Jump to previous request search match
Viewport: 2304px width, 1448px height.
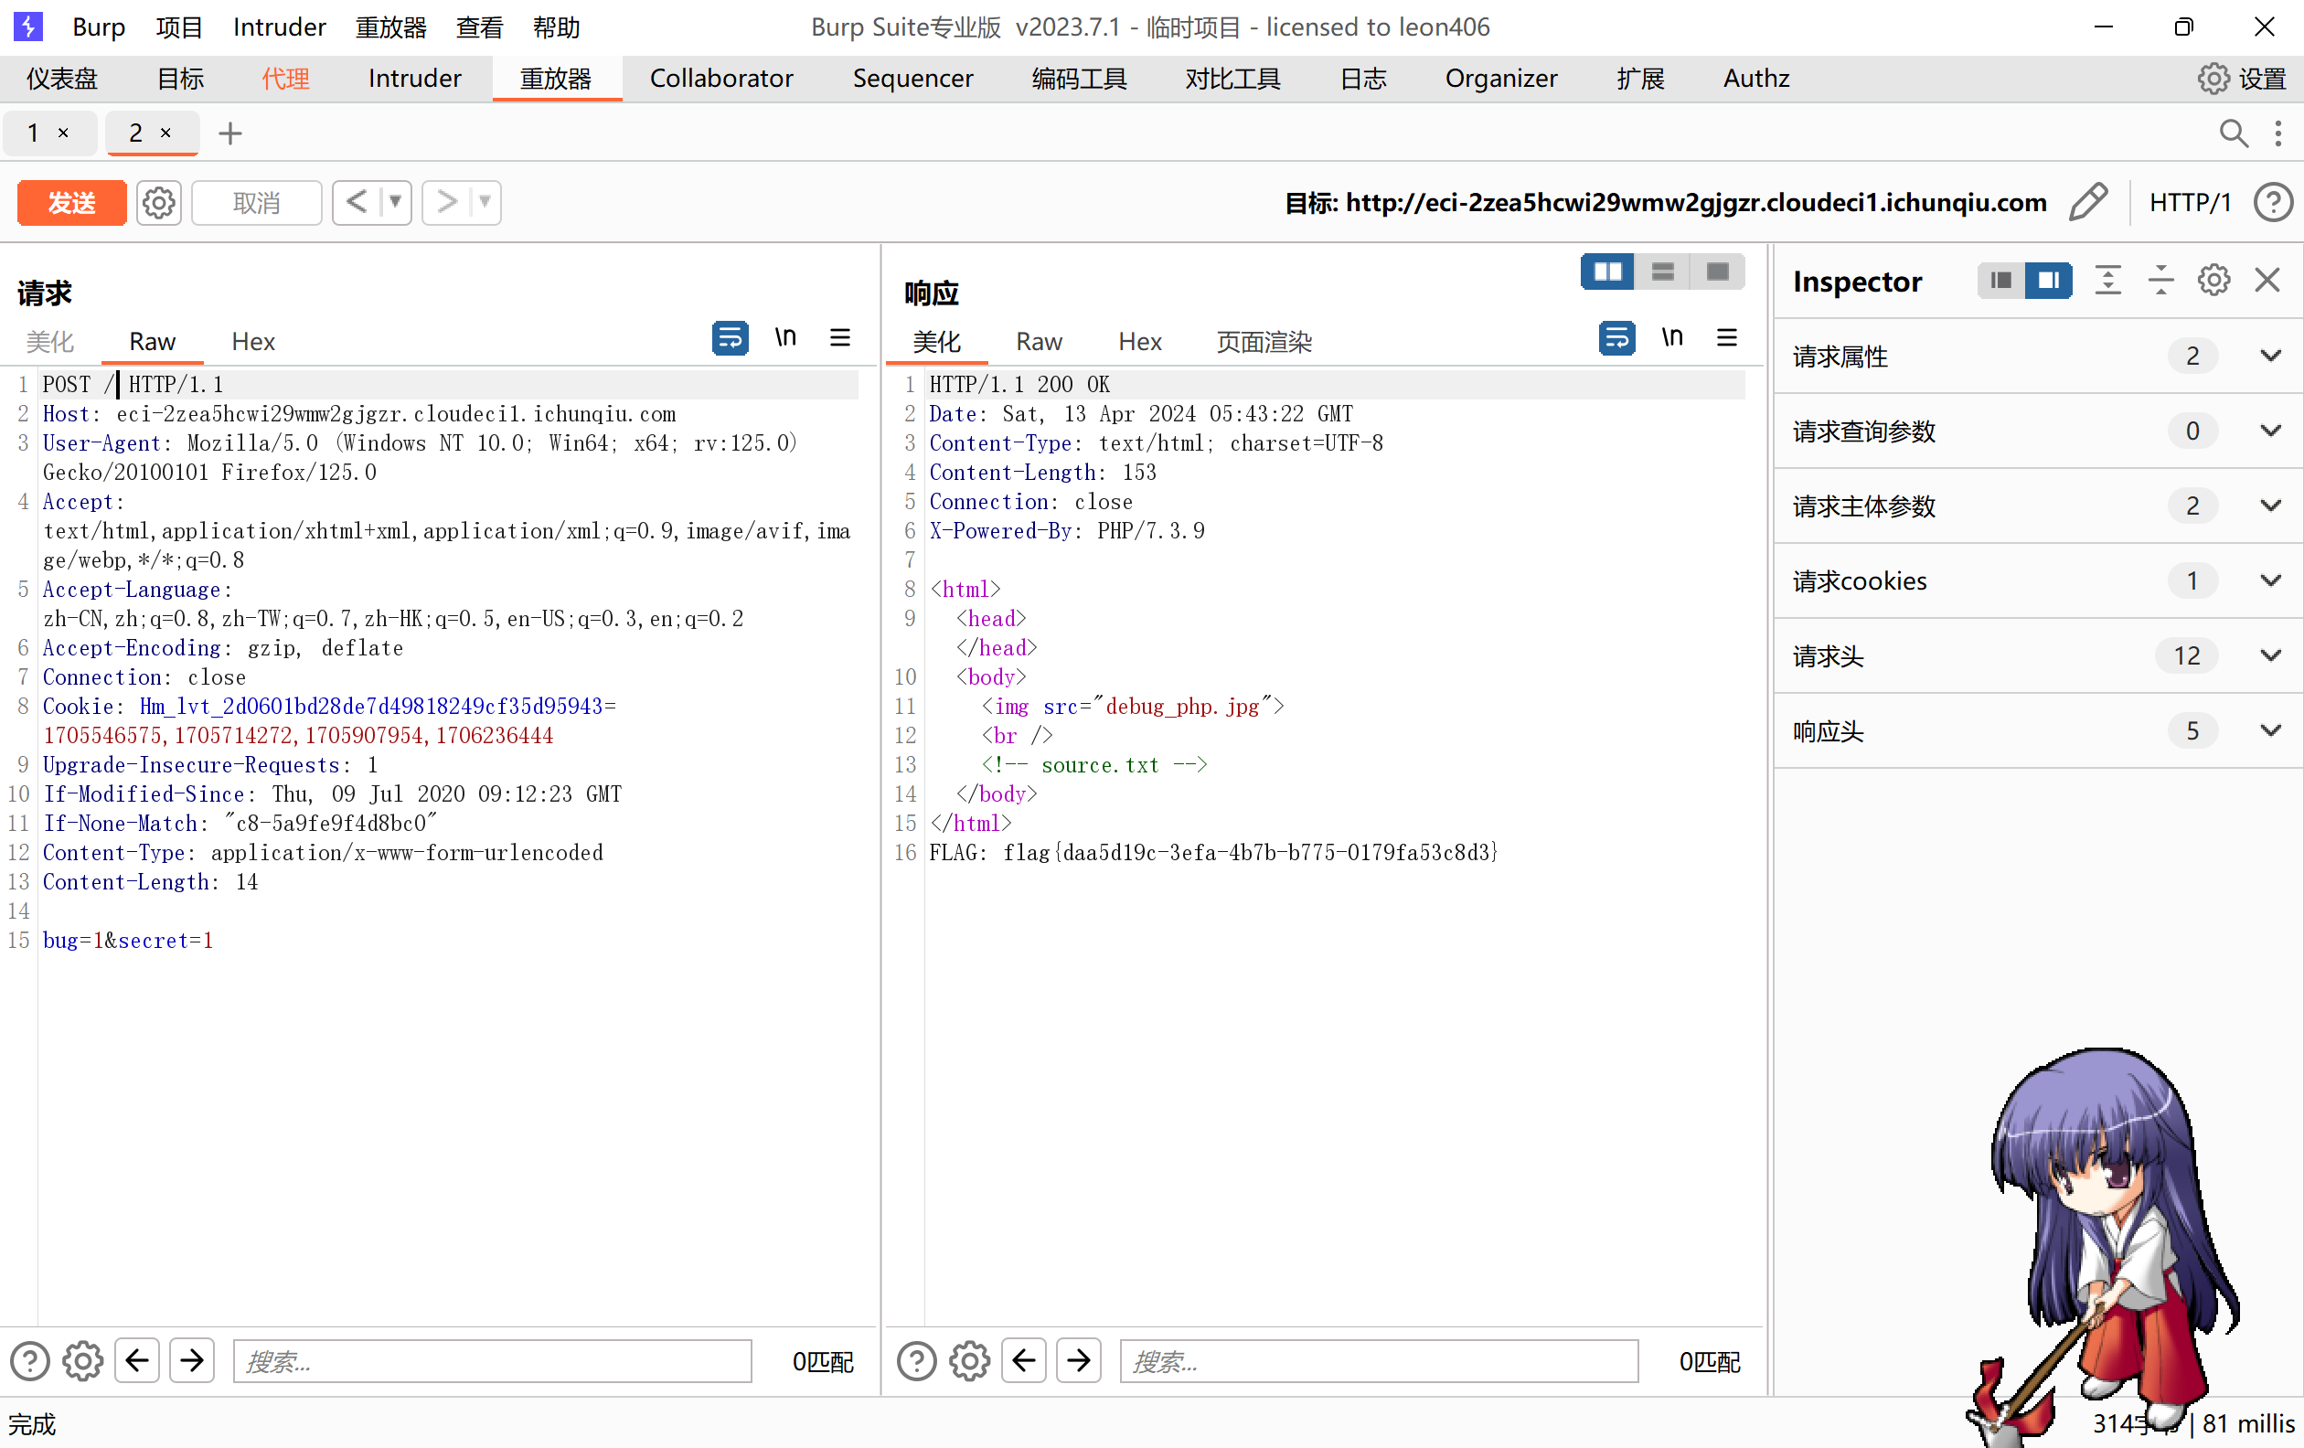click(x=137, y=1360)
